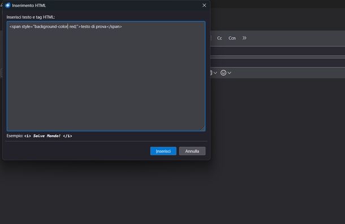The width and height of the screenshot is (345, 224).
Task: Open the dropdown arrow beside the smiley
Action: (x=229, y=73)
